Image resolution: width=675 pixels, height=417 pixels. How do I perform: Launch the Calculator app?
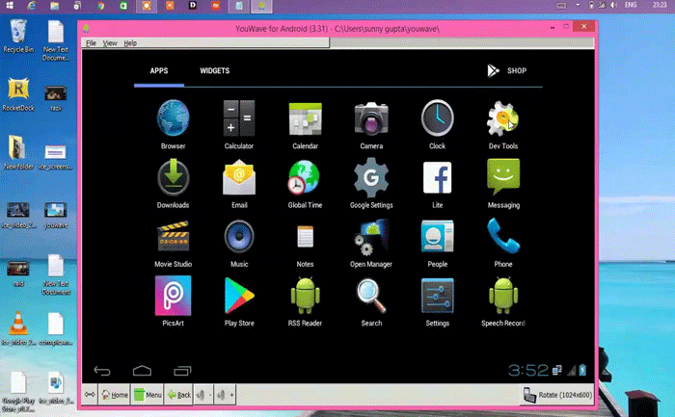tap(239, 124)
